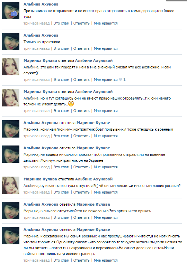Image resolution: width=187 pixels, height=263 pixels.
Task: Open Альбина Ахунова name in first comment
Action: [x=41, y=4]
